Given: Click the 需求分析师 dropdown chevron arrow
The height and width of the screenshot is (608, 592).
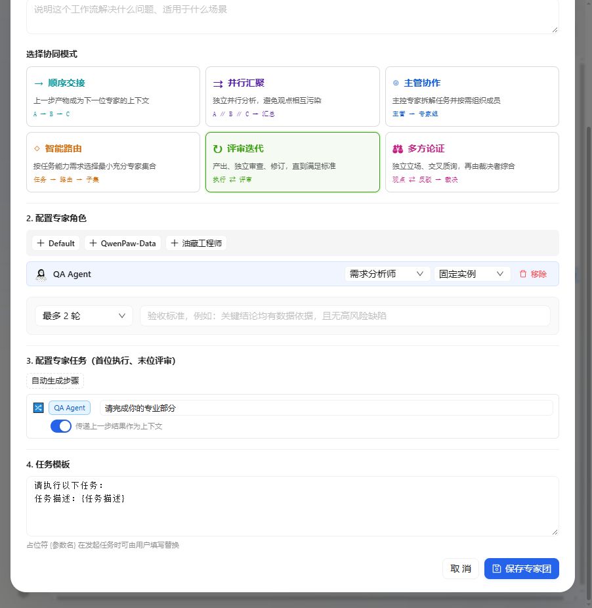Looking at the screenshot, I should (x=420, y=274).
